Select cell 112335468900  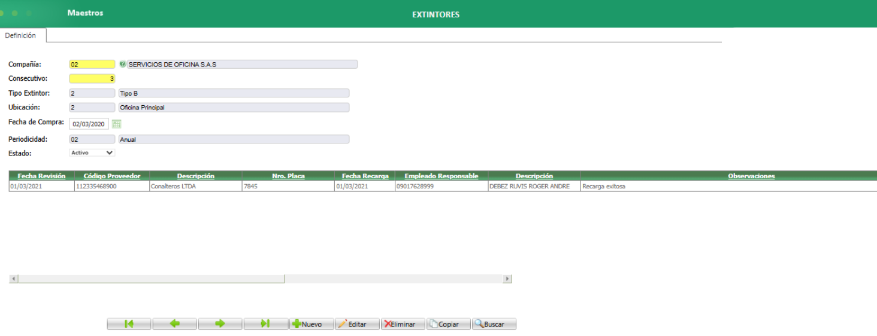coord(112,187)
